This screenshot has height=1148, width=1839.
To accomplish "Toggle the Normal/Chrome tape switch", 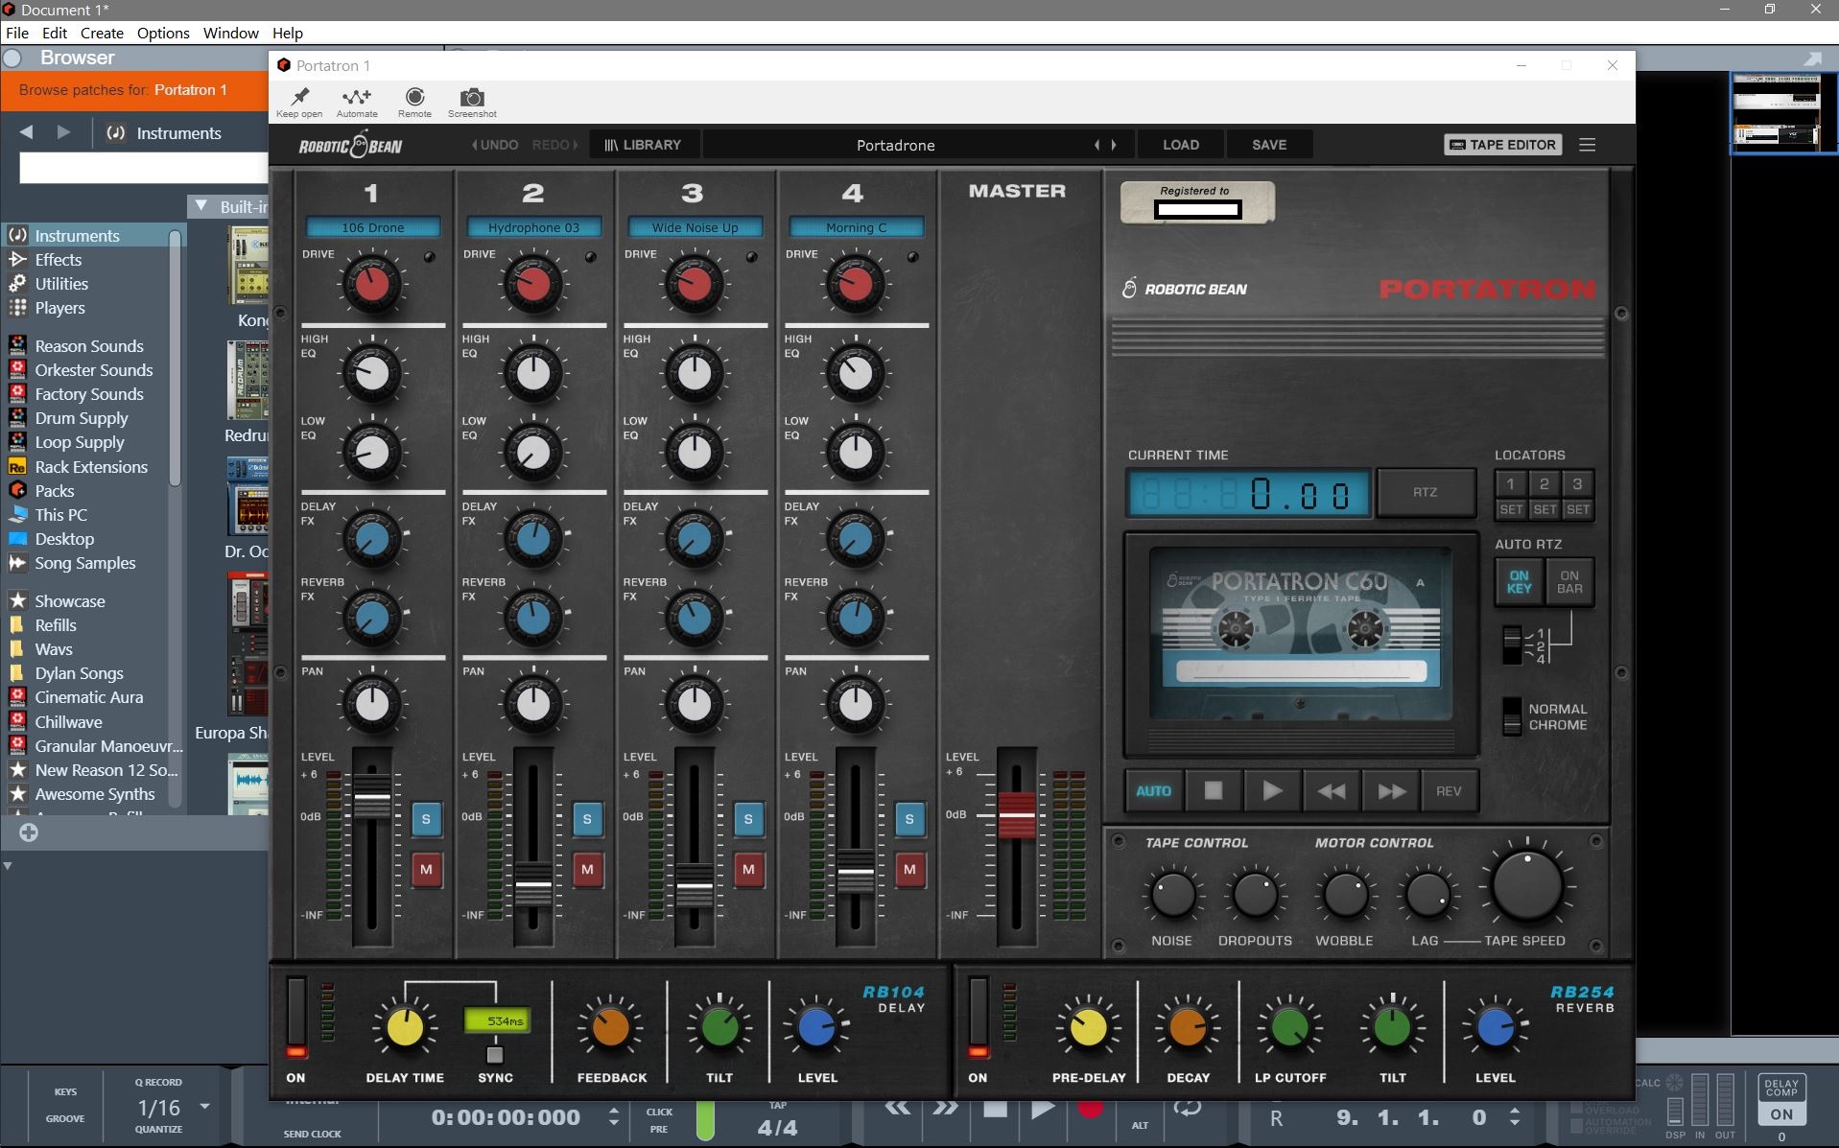I will click(1512, 716).
